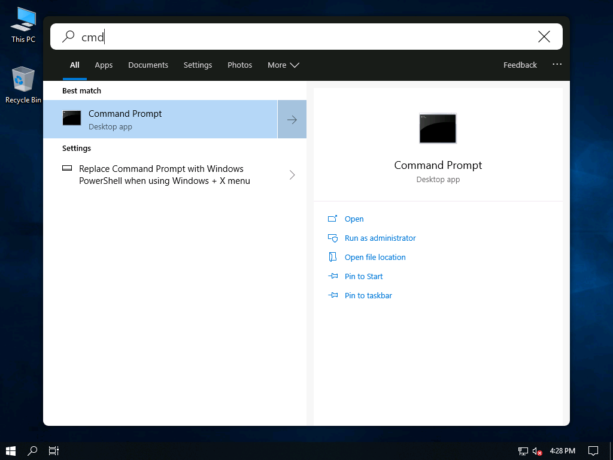Click the Pin to taskbar pin icon
Screen dimensions: 613x460
tap(333, 295)
